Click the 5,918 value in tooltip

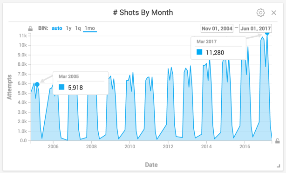click(75, 88)
